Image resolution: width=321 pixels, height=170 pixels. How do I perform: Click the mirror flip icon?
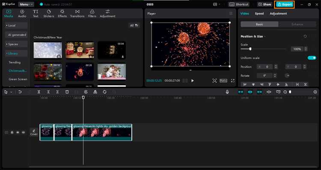(95, 92)
